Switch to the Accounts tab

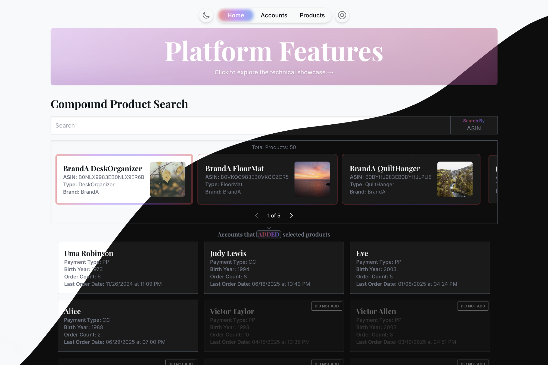tap(274, 15)
